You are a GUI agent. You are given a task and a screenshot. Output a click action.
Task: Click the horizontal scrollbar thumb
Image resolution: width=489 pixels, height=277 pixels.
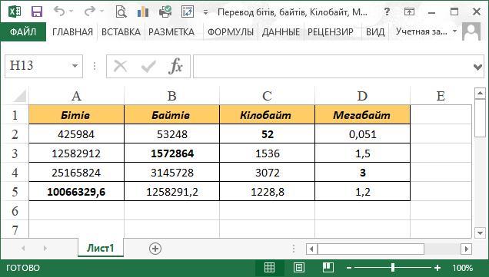(x=371, y=249)
